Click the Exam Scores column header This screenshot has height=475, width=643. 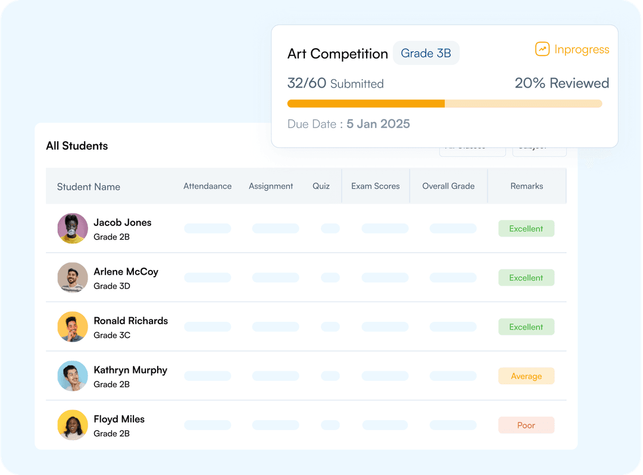375,186
